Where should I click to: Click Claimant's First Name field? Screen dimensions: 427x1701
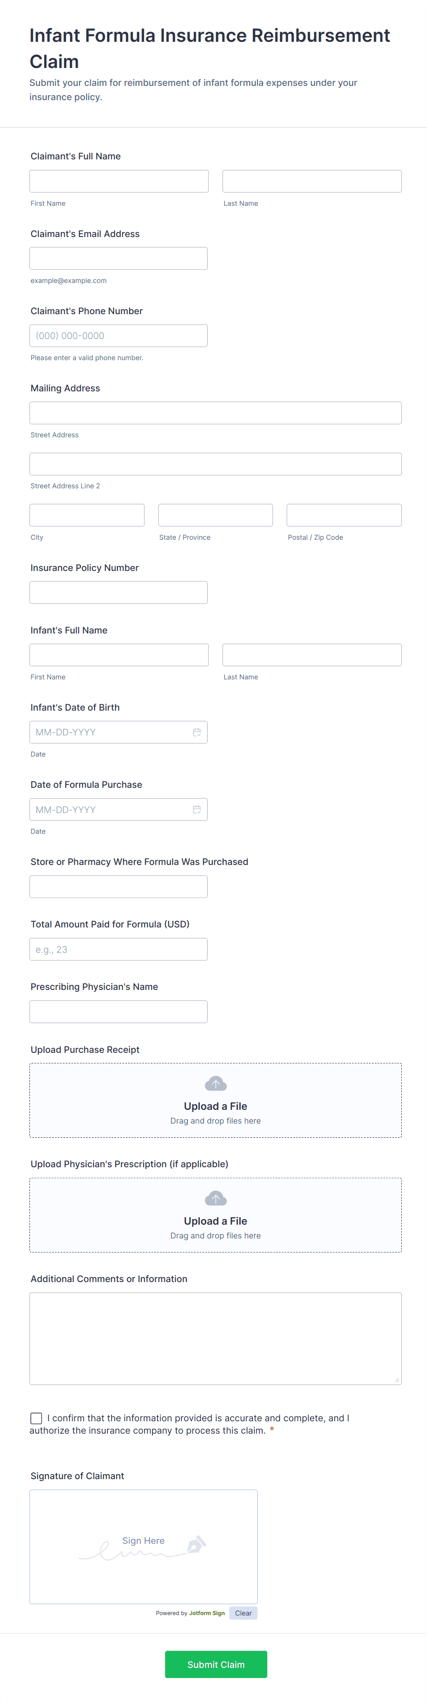point(119,181)
